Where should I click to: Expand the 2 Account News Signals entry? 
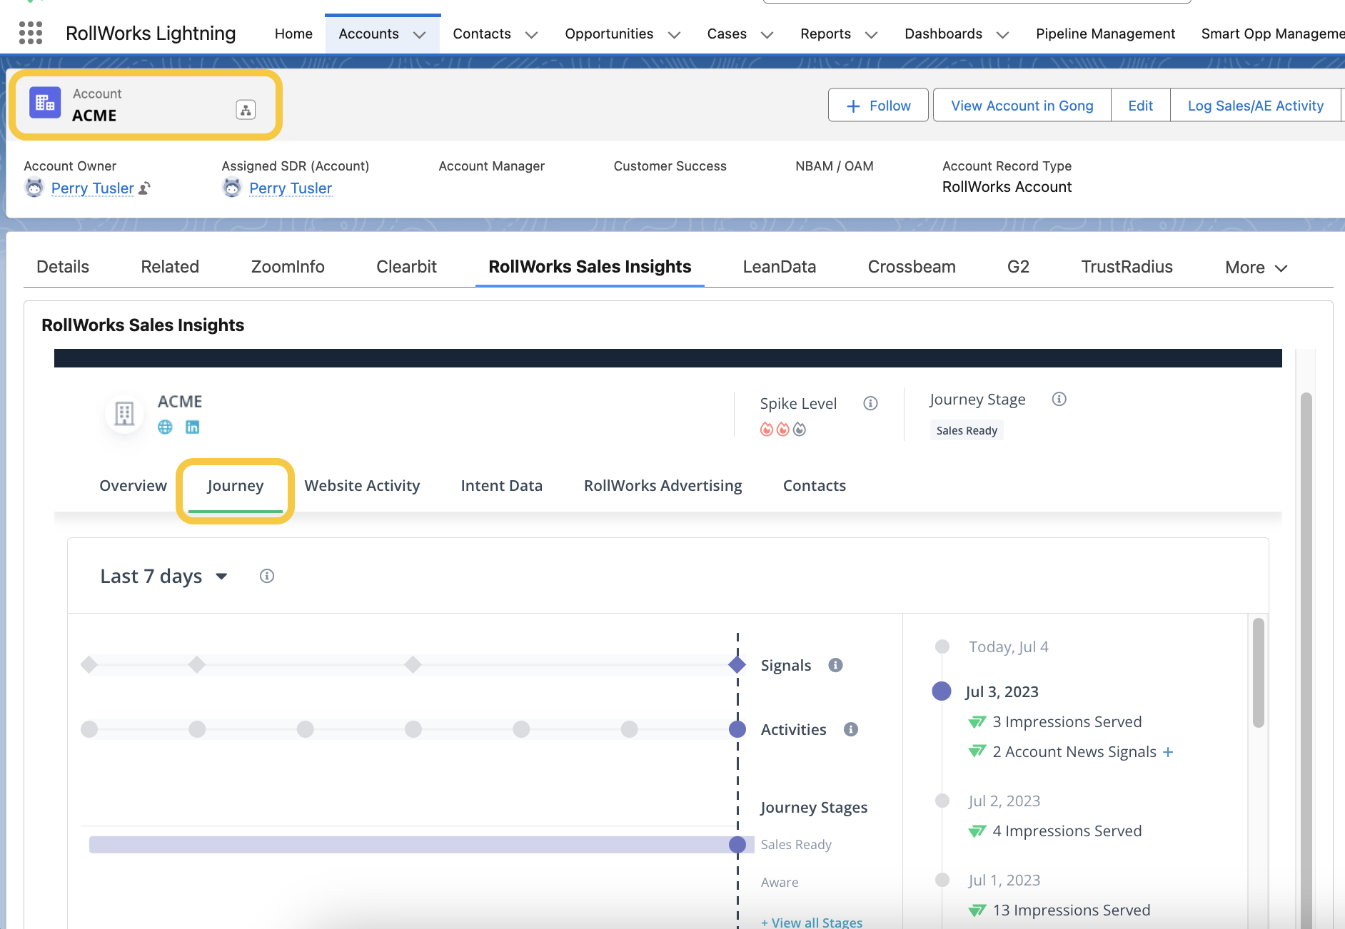1168,752
